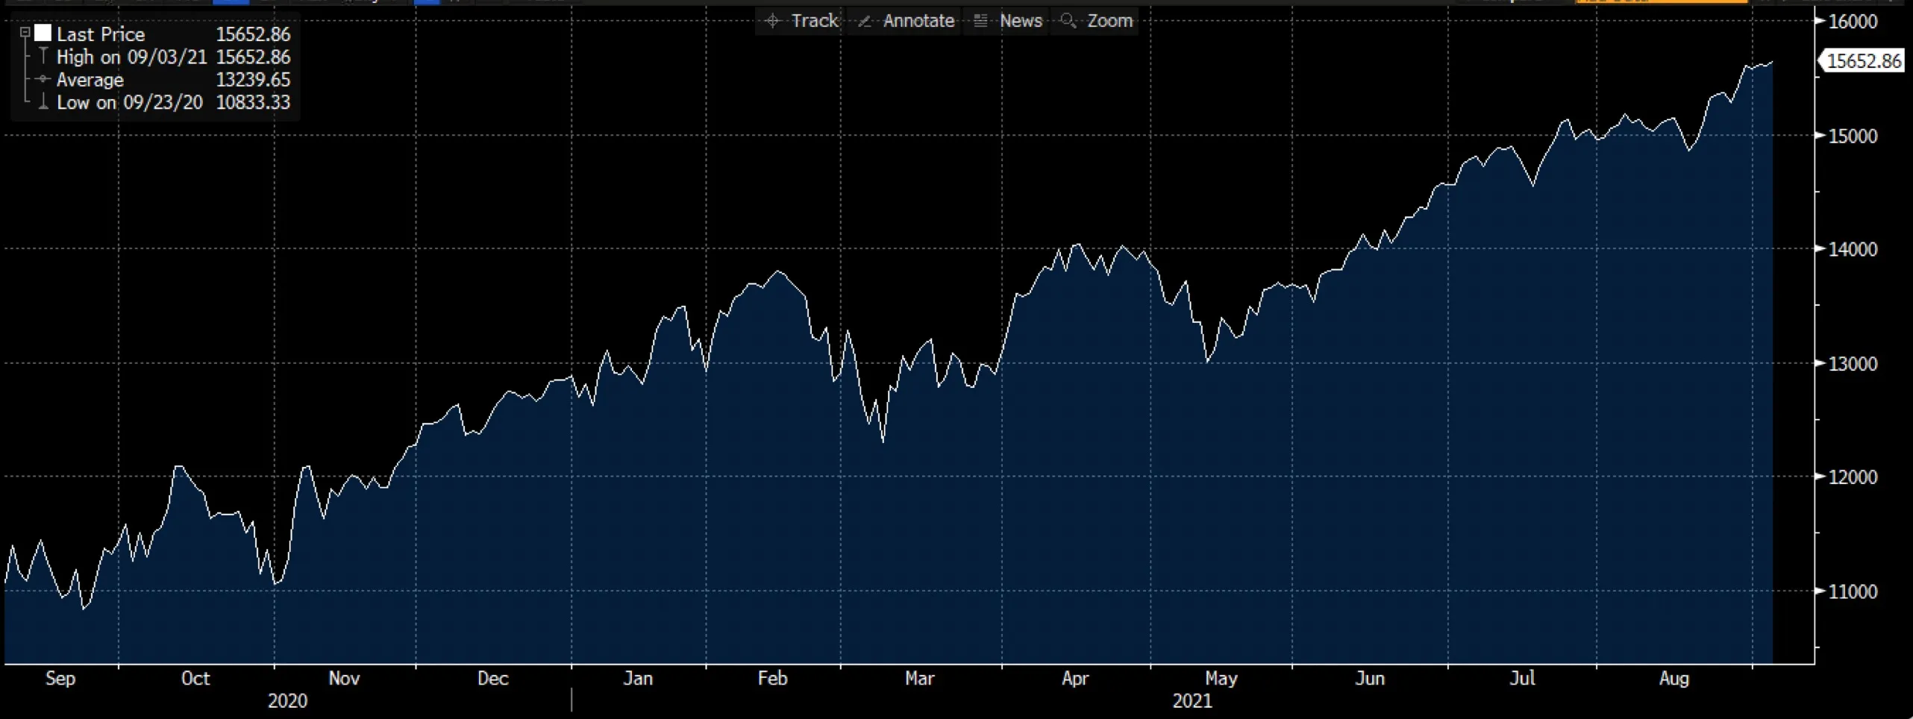This screenshot has width=1913, height=719.
Task: Click the 15652.86 price tag on right axis
Action: (1862, 62)
